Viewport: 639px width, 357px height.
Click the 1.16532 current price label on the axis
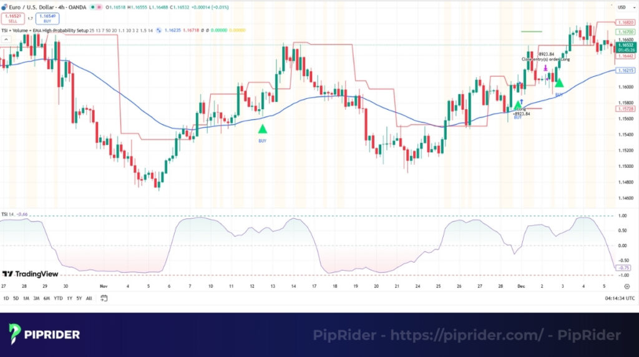coord(625,46)
